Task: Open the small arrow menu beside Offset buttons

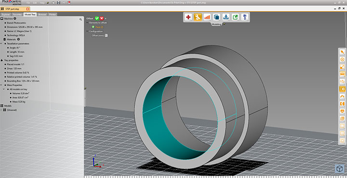Action: click(x=106, y=19)
